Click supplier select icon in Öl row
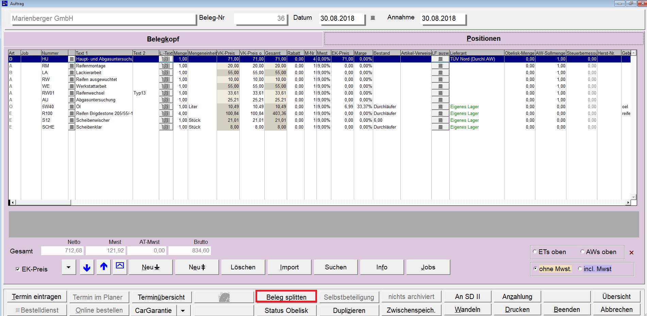The width and height of the screenshot is (647, 316). pos(440,107)
